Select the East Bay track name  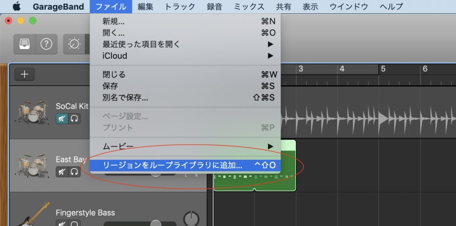pyautogui.click(x=72, y=159)
